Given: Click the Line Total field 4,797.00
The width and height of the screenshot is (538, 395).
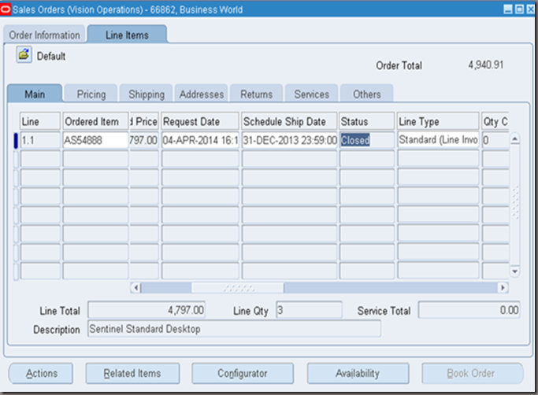Looking at the screenshot, I should tap(147, 310).
